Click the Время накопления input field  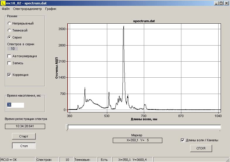coord(16,105)
